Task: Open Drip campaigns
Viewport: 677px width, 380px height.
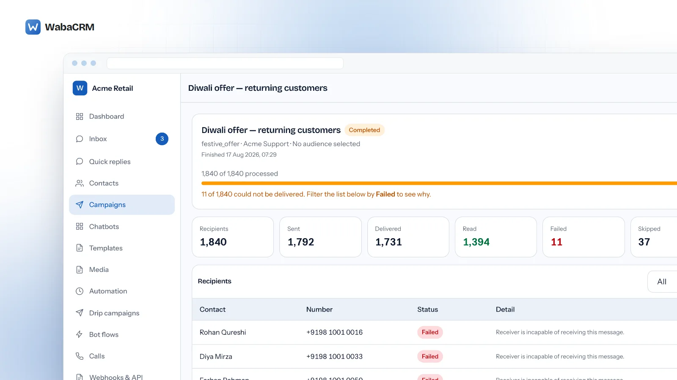Action: 122,313
